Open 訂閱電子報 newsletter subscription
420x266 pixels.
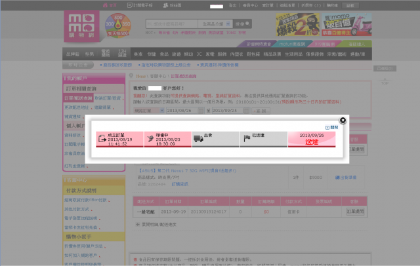pos(140,5)
